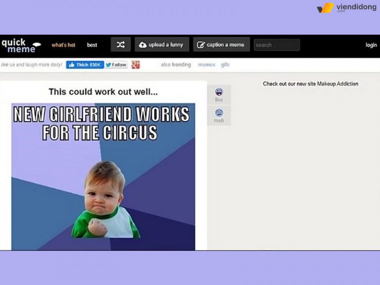Open the trending memes link
380x285 pixels.
pyautogui.click(x=206, y=65)
